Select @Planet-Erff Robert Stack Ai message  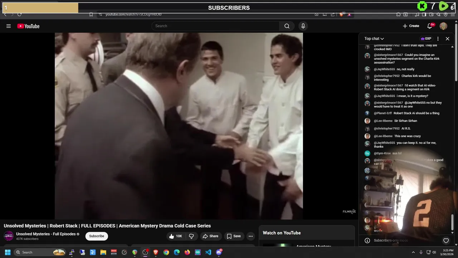pos(406,113)
